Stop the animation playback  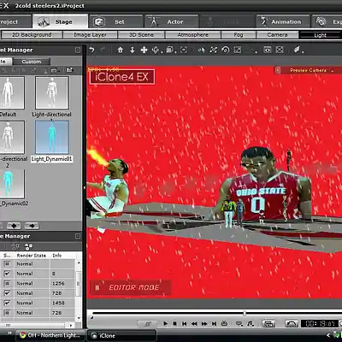[175, 323]
